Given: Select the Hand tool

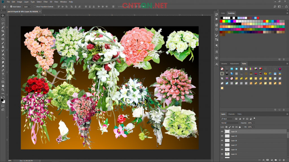Looking at the screenshot, I should point(3,86).
